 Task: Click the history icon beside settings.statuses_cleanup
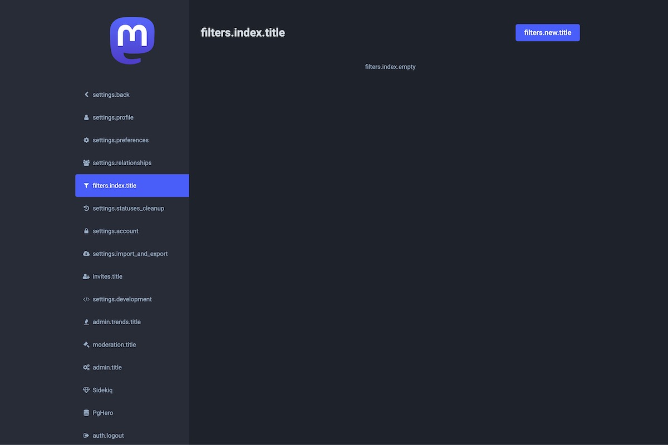point(86,209)
